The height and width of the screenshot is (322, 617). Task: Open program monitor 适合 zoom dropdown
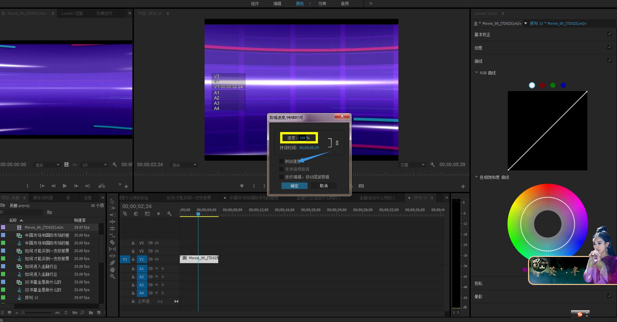click(184, 165)
